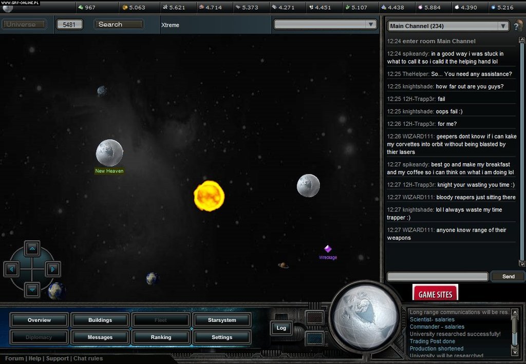This screenshot has width=526, height=364.
Task: Select the New Heaven planet
Action: coord(109,153)
